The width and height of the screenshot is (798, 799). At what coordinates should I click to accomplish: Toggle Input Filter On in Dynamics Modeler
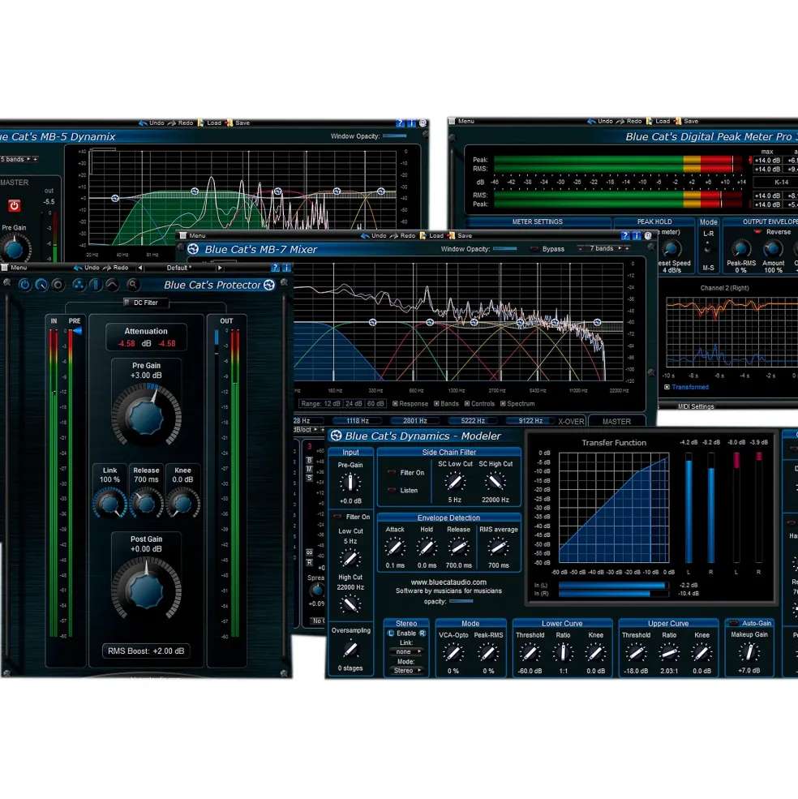[337, 517]
